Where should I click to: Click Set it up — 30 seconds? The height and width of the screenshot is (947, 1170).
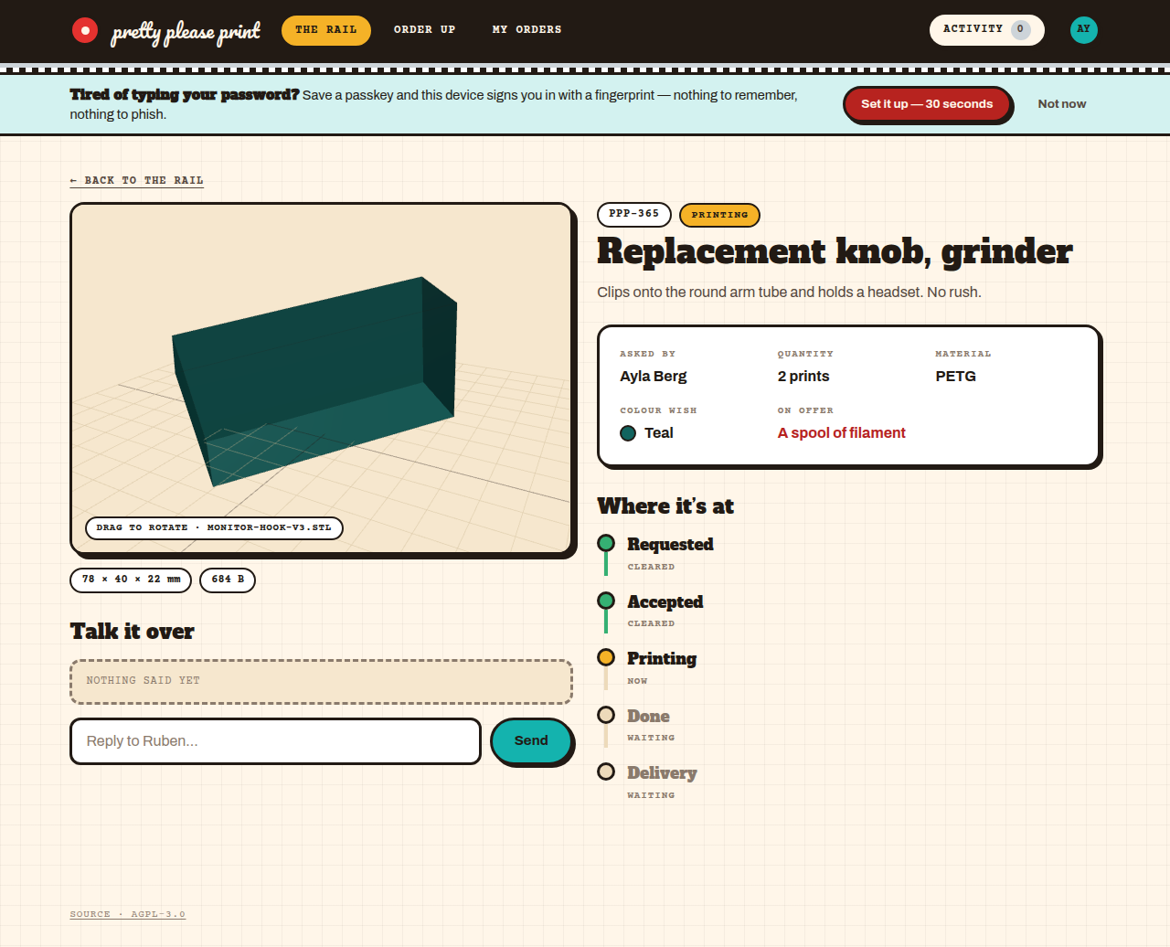tap(927, 104)
